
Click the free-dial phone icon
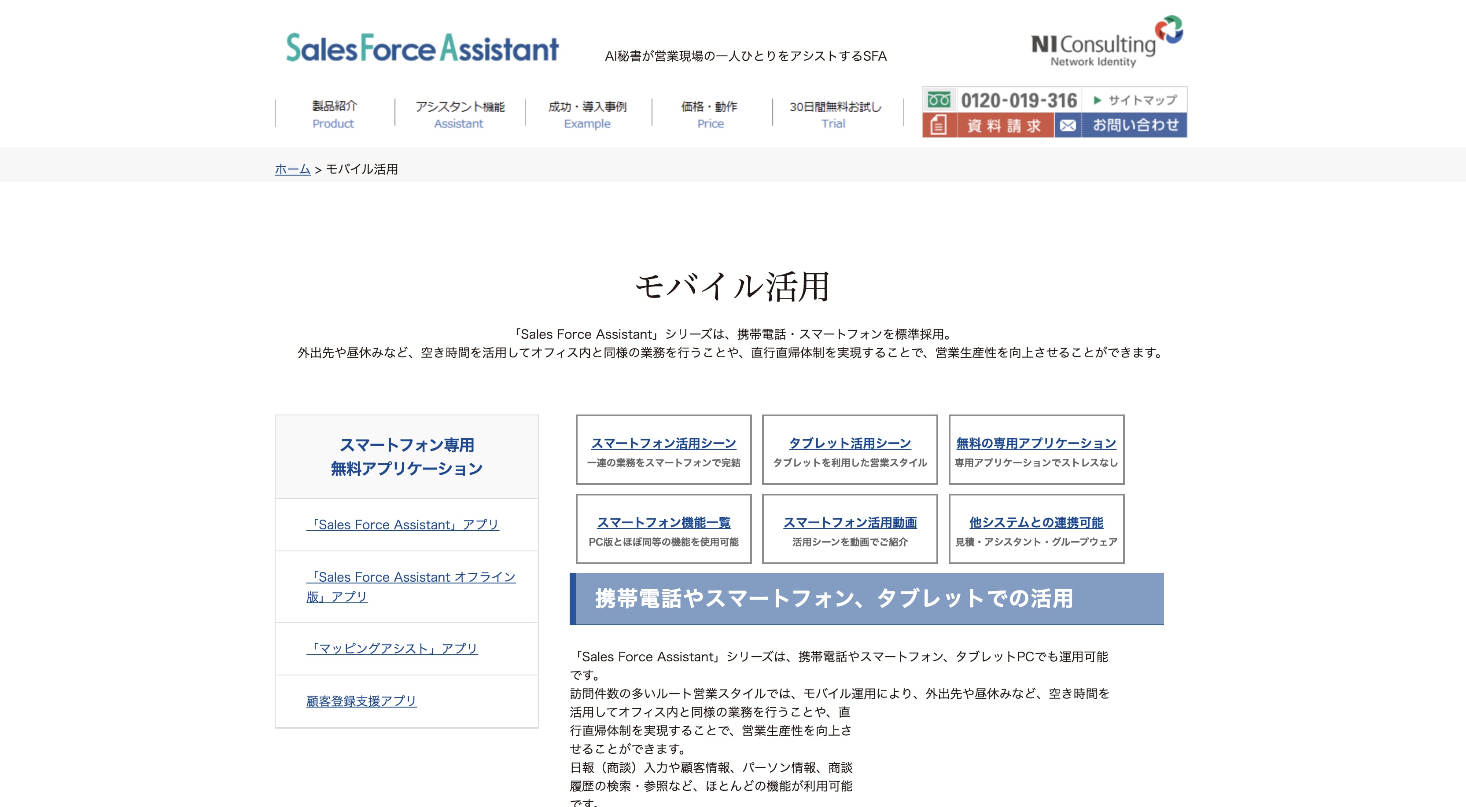pyautogui.click(x=939, y=100)
